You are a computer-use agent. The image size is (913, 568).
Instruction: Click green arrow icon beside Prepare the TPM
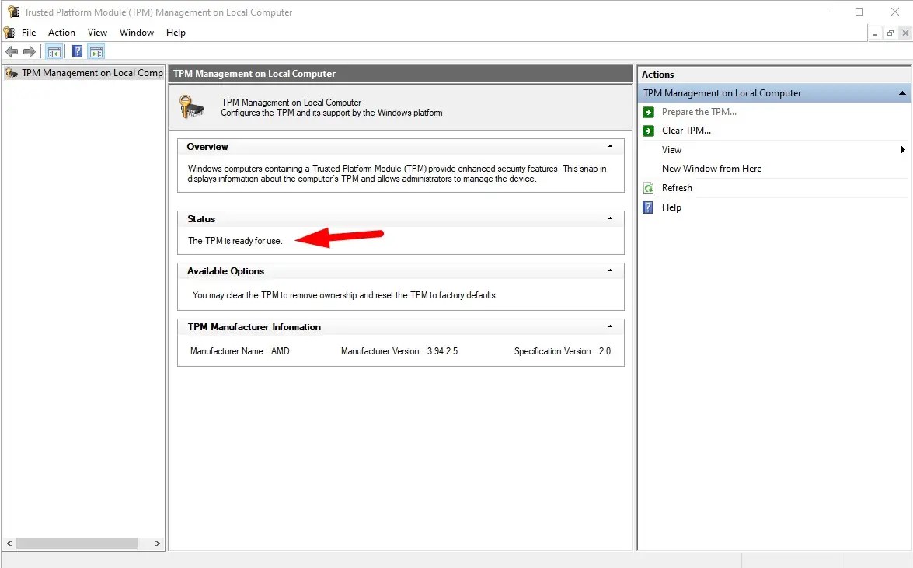click(x=648, y=112)
